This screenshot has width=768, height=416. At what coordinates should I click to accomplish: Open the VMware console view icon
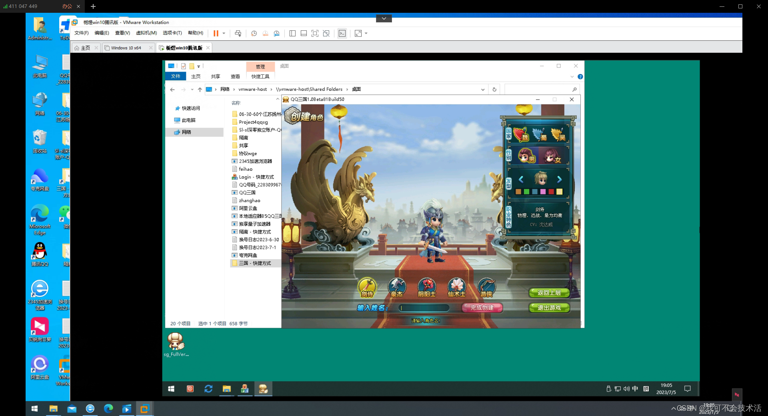point(342,34)
